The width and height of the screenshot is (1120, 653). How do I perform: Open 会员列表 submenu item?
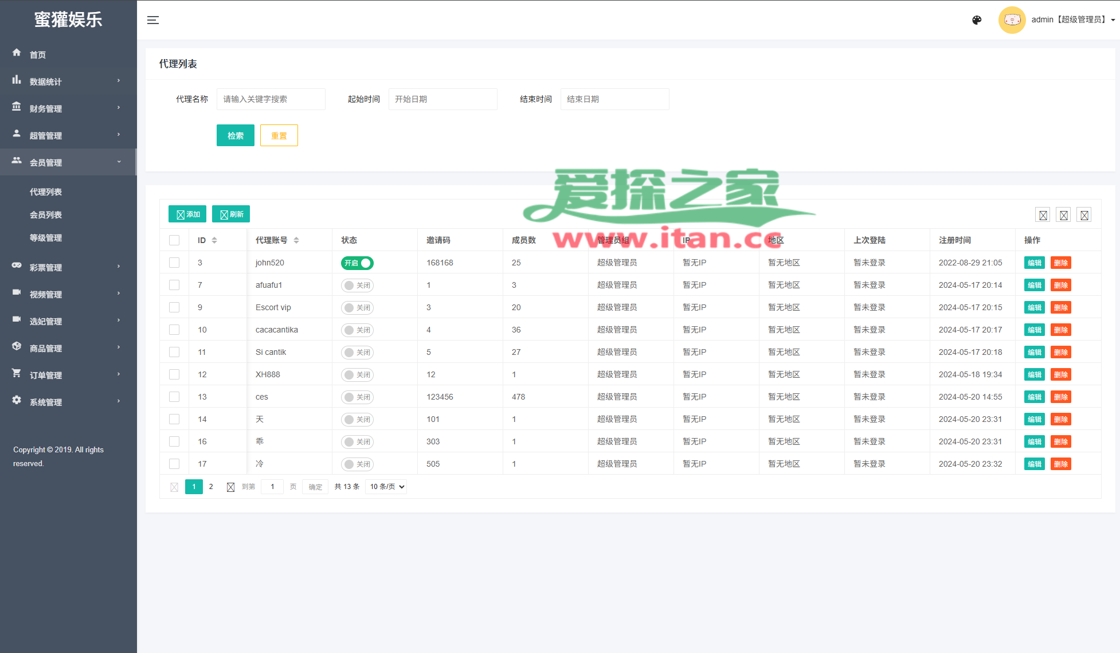[x=46, y=215]
